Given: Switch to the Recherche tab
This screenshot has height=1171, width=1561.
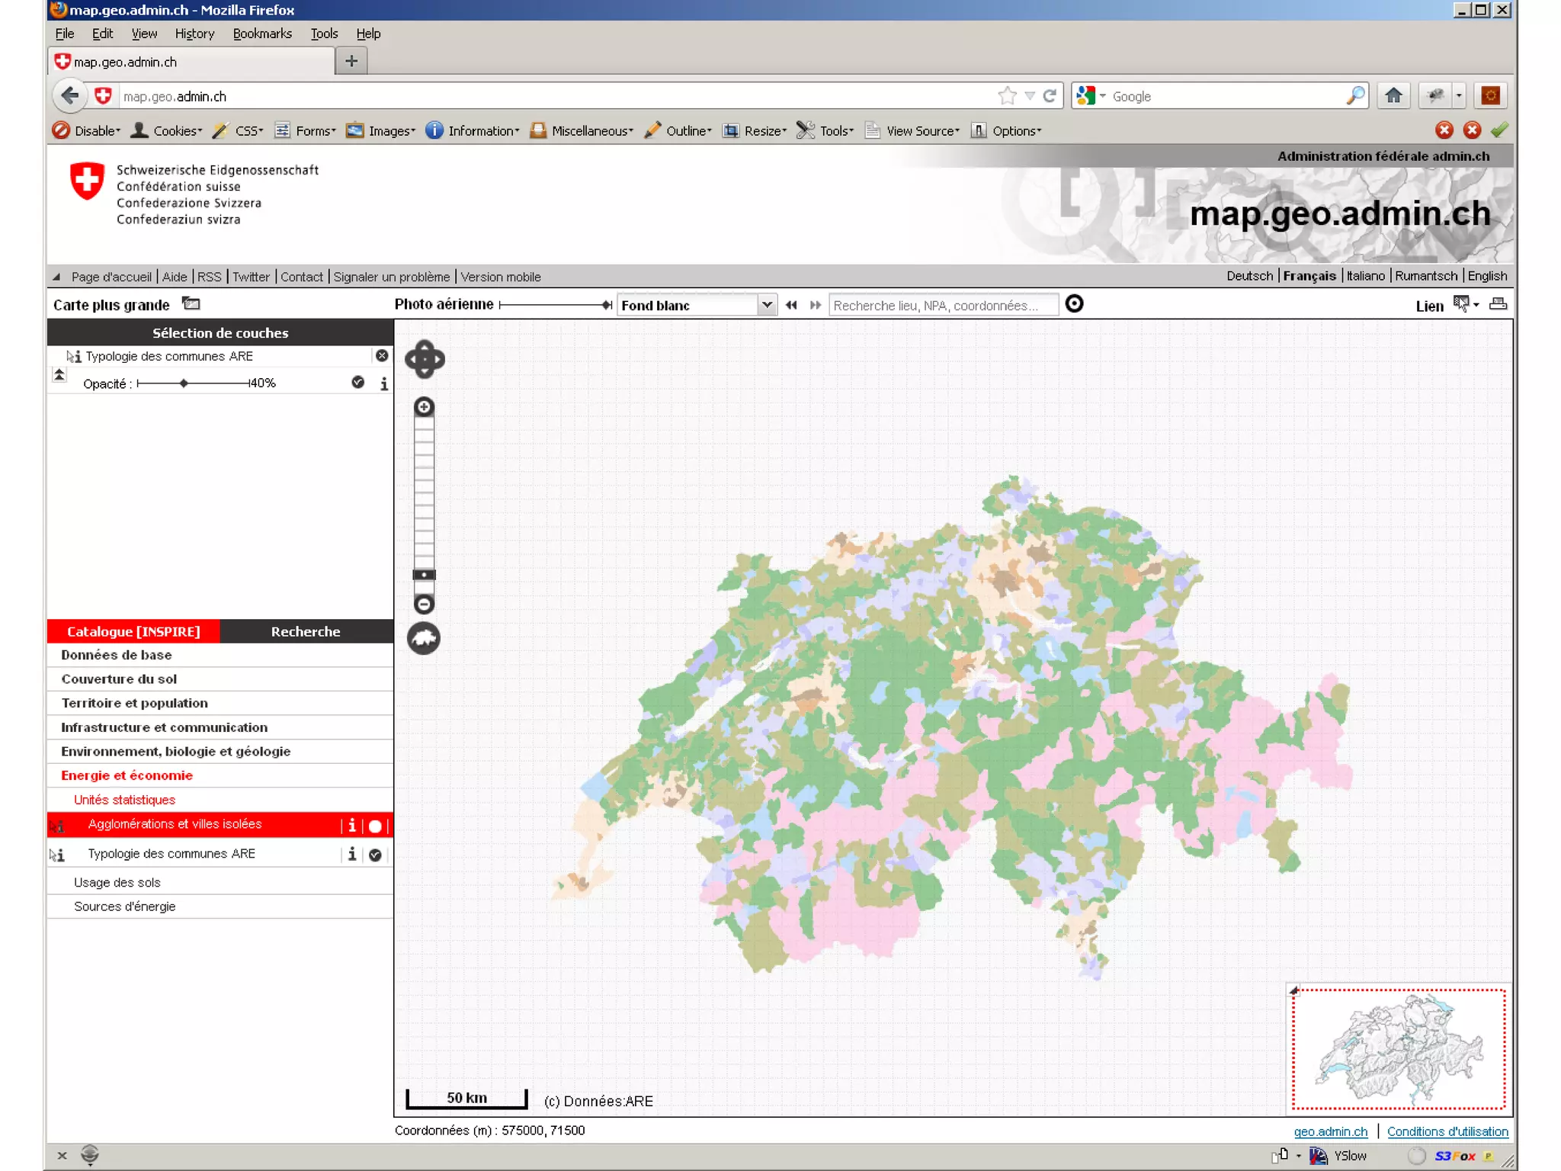Looking at the screenshot, I should click(x=306, y=631).
